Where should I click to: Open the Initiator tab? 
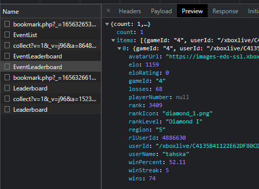point(253,11)
